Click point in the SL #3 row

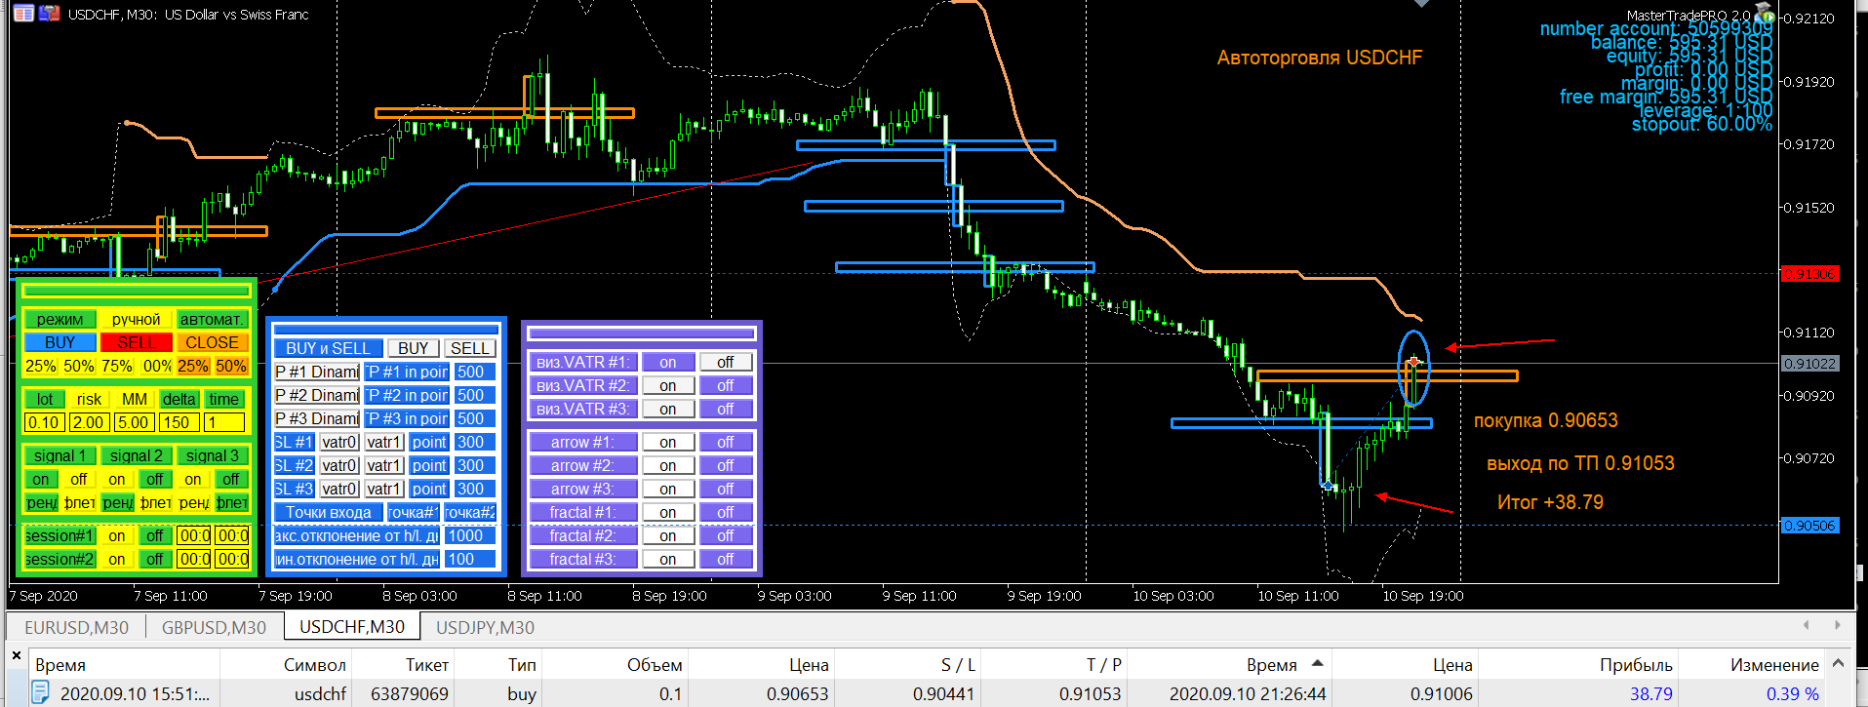(x=429, y=489)
